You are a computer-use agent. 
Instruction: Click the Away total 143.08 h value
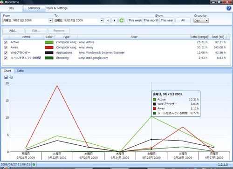(x=219, y=47)
